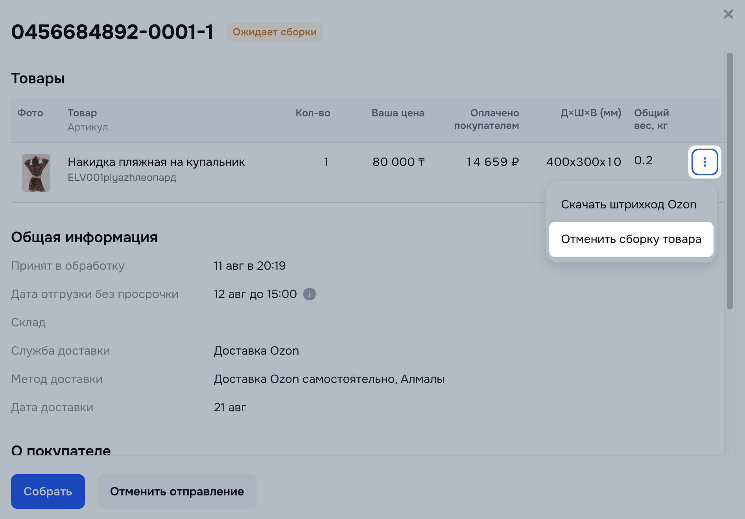Show shipment deadline info tooltip icon

[310, 294]
